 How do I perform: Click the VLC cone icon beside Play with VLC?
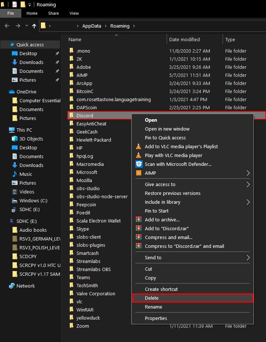point(139,155)
